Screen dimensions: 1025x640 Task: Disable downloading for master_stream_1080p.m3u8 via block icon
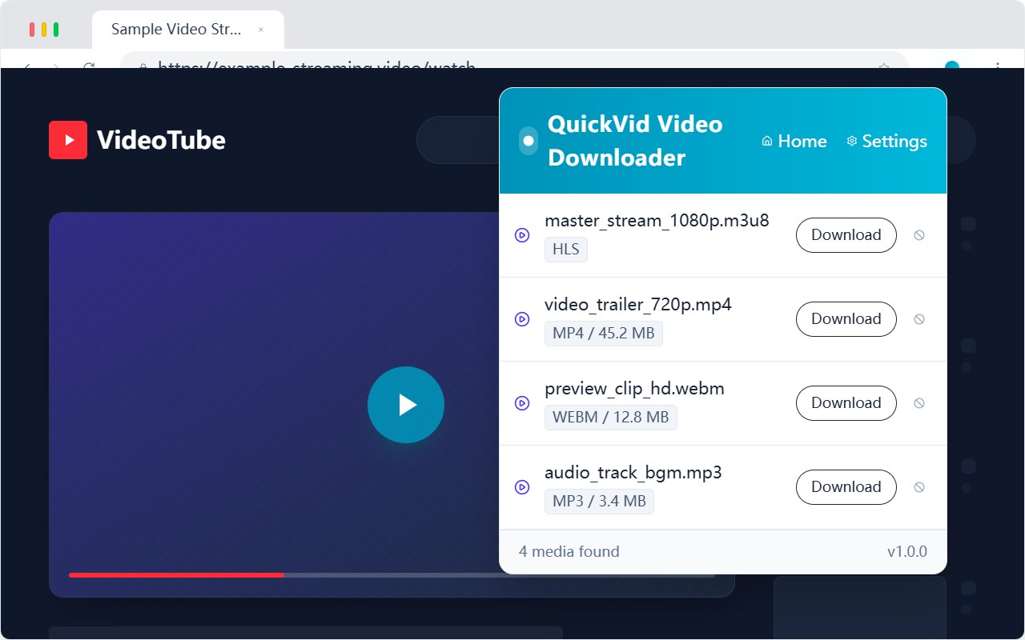918,235
